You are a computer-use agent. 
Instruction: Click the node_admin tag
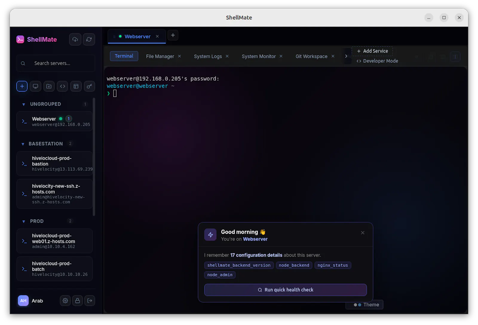(x=220, y=275)
